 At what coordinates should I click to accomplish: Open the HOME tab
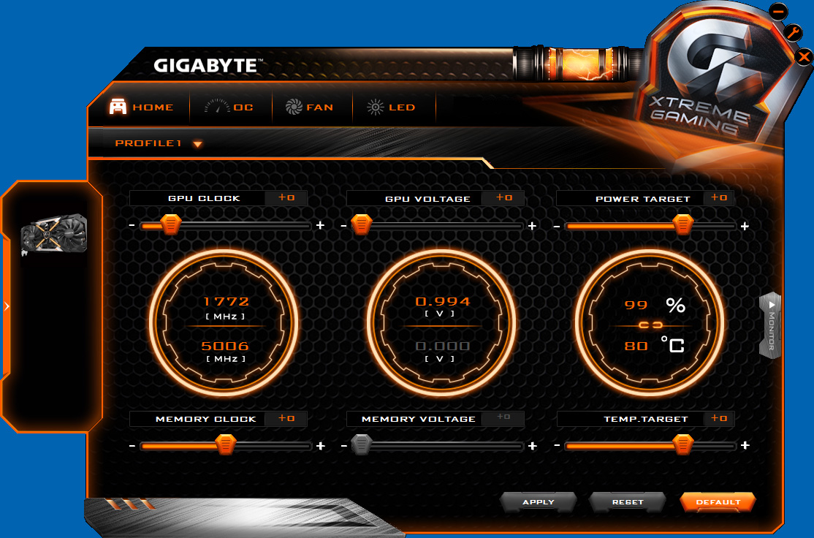pyautogui.click(x=141, y=107)
